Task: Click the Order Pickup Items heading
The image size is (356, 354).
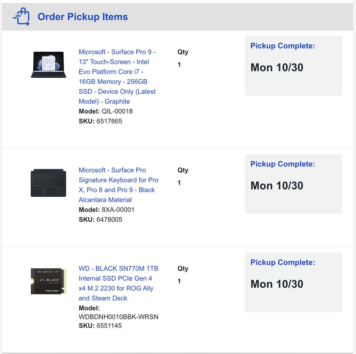Action: (82, 17)
